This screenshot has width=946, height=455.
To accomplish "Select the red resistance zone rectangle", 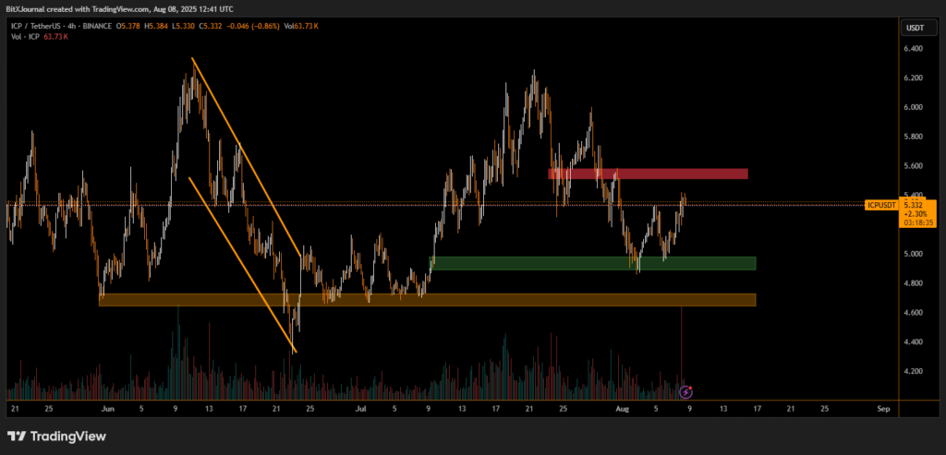I will pos(647,174).
